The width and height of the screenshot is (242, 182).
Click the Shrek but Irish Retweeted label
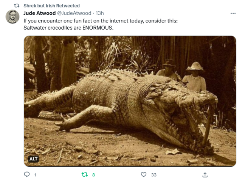coord(51,6)
